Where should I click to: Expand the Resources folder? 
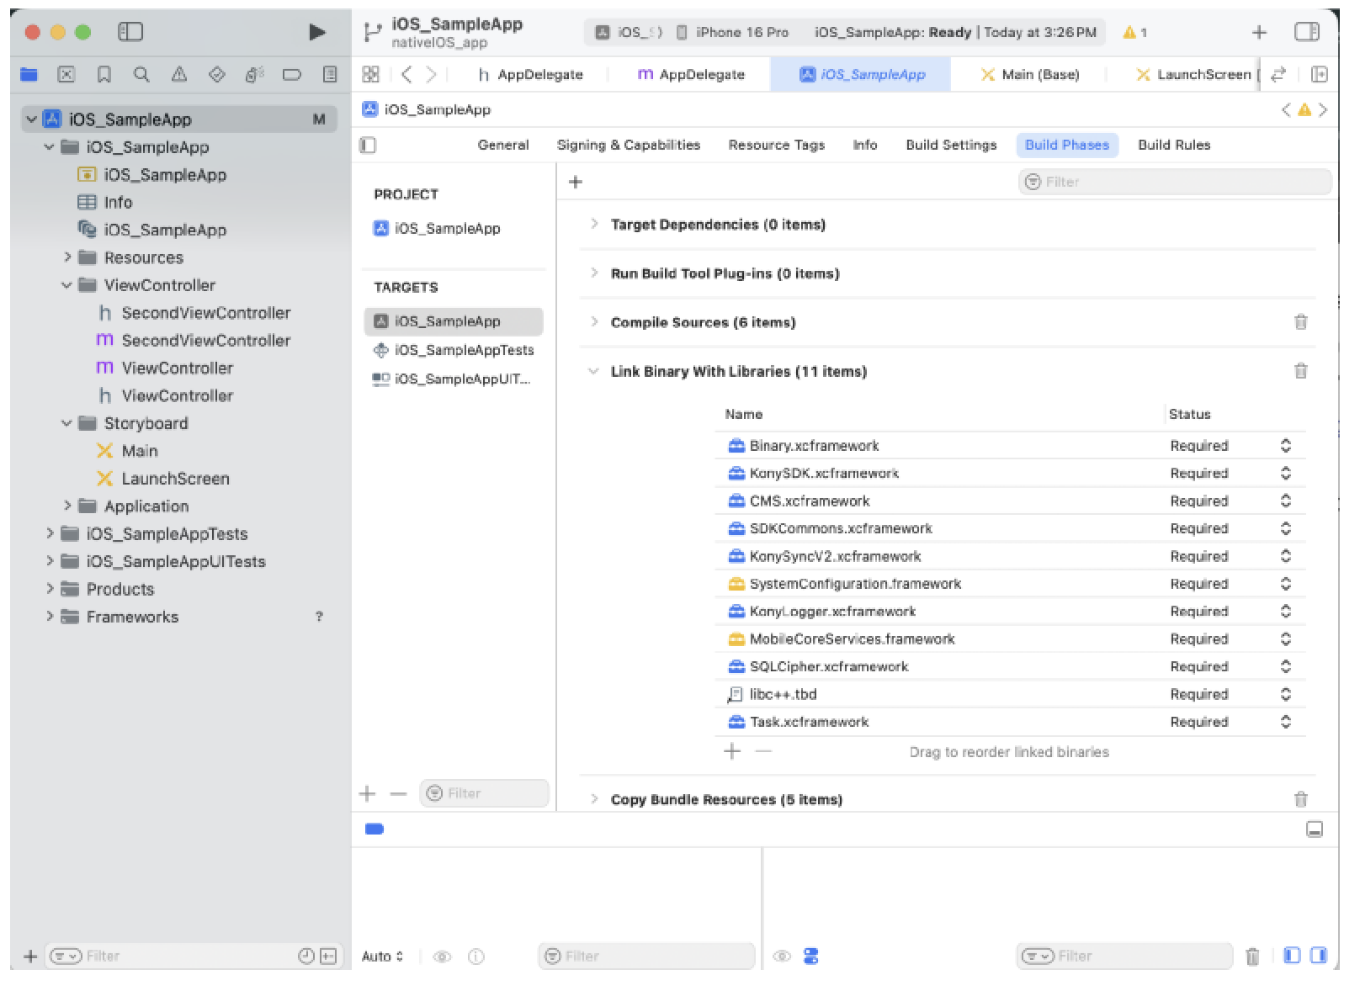[68, 257]
